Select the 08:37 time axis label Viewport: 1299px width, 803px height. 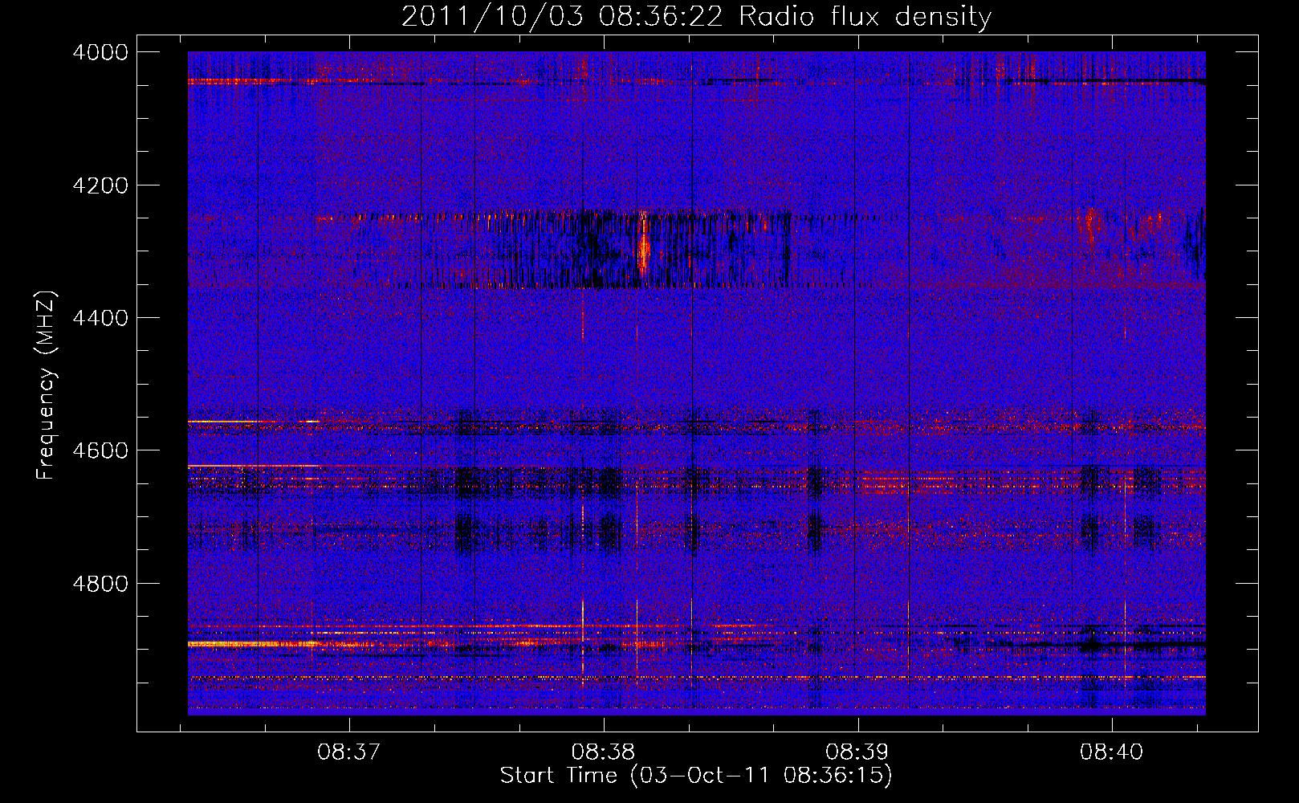(x=348, y=752)
